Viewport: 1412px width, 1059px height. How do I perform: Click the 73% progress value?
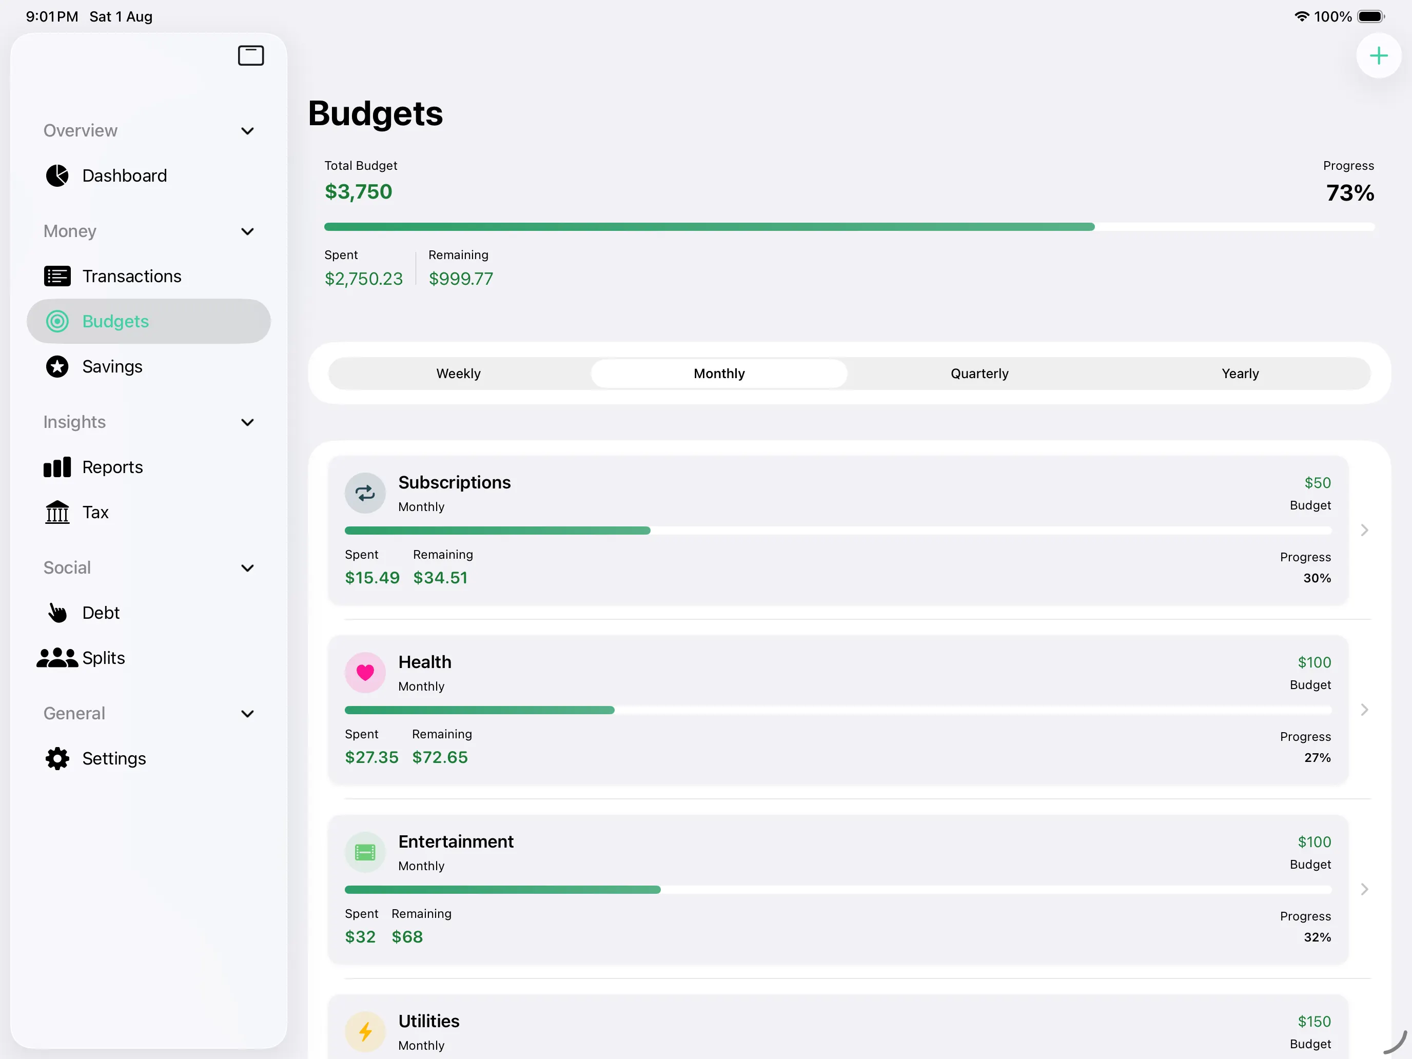pos(1350,193)
